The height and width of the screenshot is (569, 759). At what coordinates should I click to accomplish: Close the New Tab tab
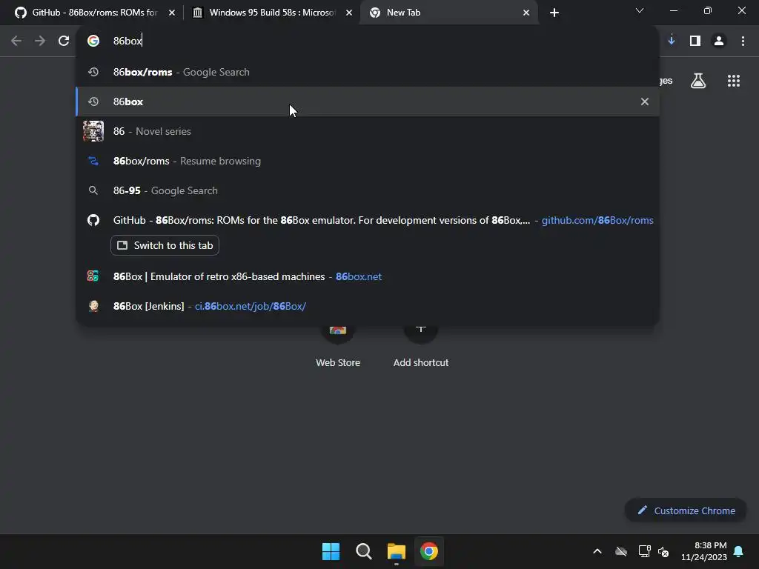[526, 13]
